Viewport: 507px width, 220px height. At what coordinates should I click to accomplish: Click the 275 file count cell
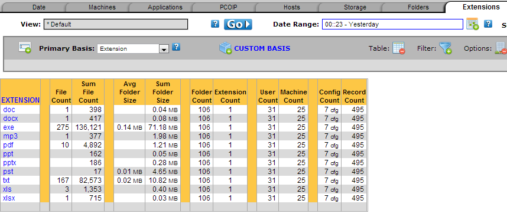point(63,127)
